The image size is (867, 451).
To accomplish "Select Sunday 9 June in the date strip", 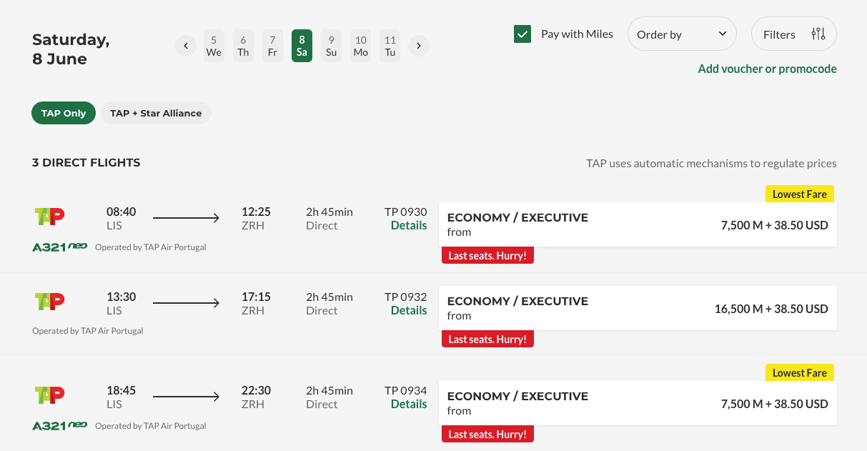I will 331,45.
